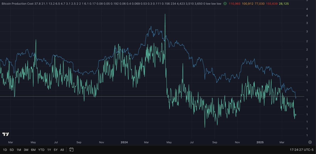Image resolution: width=316 pixels, height=154 pixels.
Task: Select the 1M time range
Action: click(19, 150)
